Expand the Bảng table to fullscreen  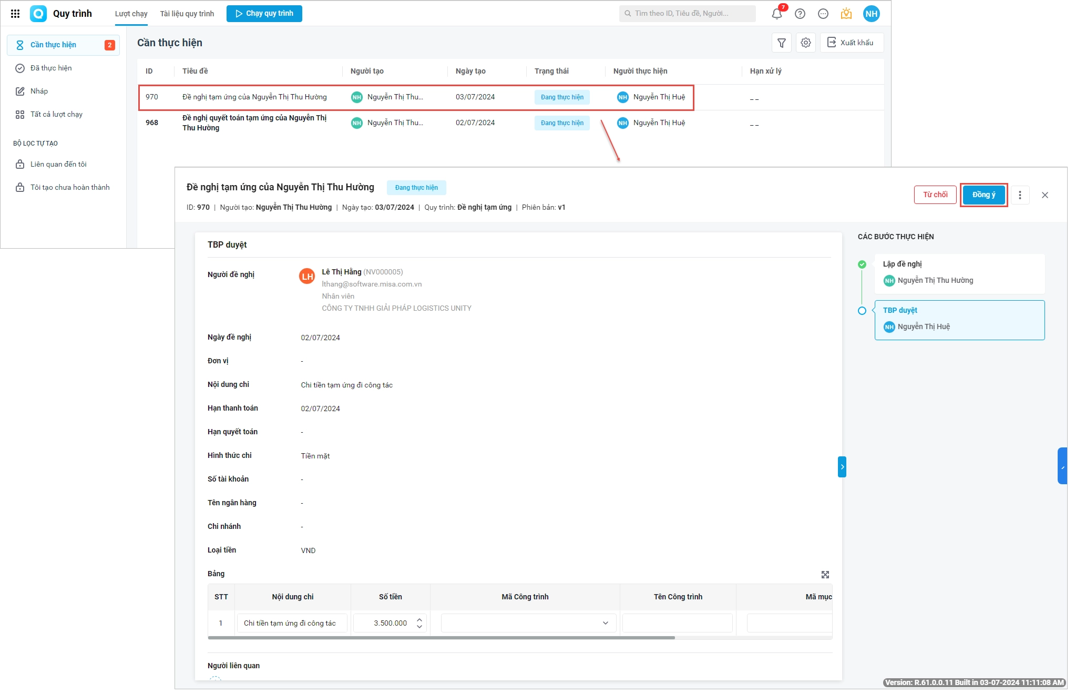point(825,575)
